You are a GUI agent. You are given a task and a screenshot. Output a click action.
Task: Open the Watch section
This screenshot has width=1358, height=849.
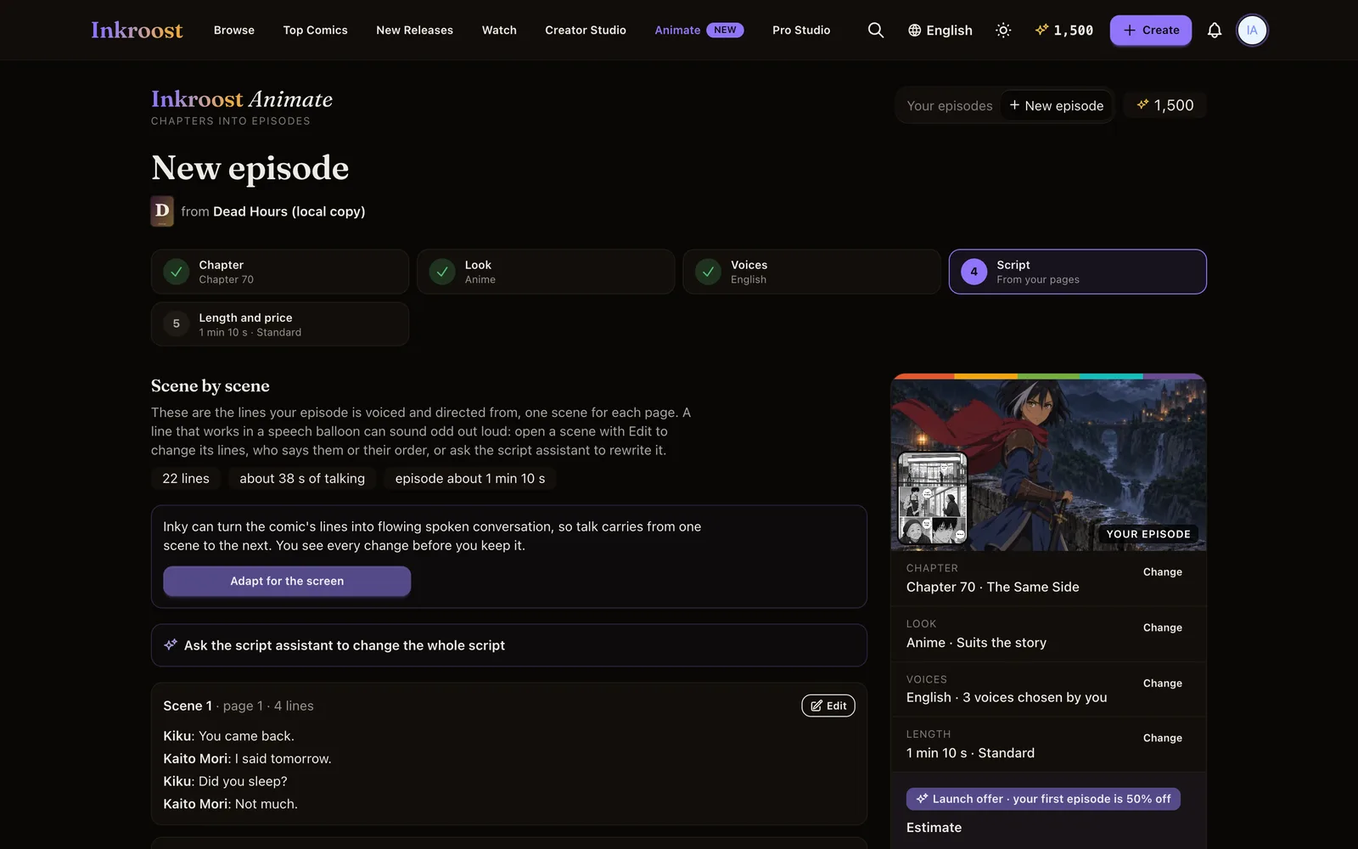coord(499,30)
